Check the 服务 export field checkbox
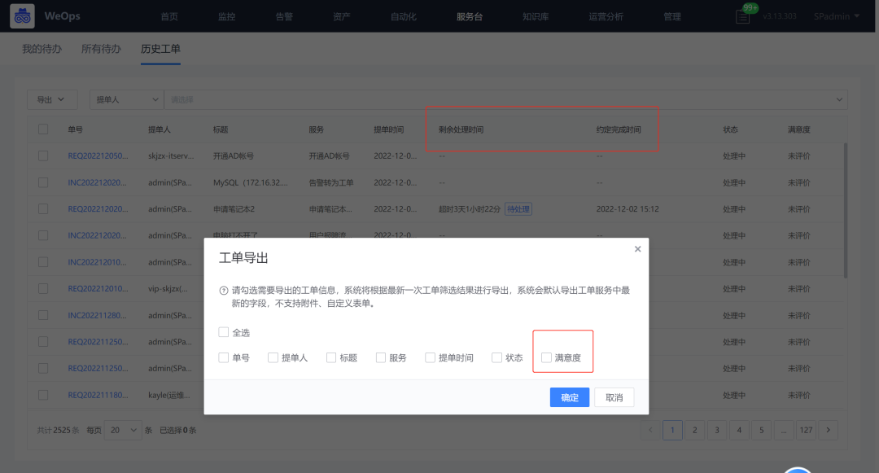The width and height of the screenshot is (879, 473). (x=381, y=357)
